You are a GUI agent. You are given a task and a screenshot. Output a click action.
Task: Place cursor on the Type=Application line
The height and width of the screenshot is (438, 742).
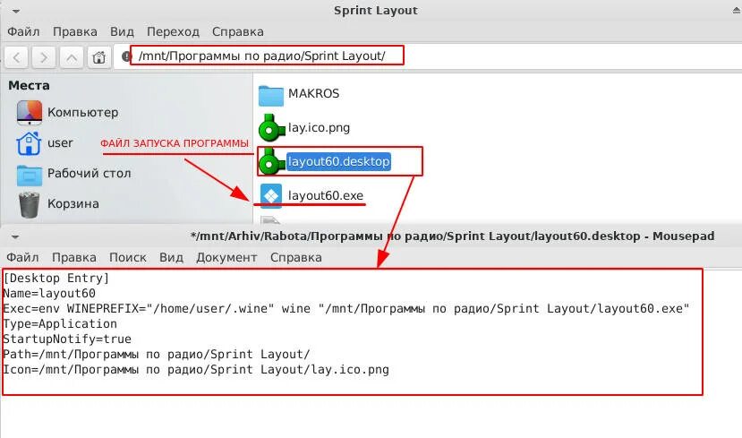[60, 323]
